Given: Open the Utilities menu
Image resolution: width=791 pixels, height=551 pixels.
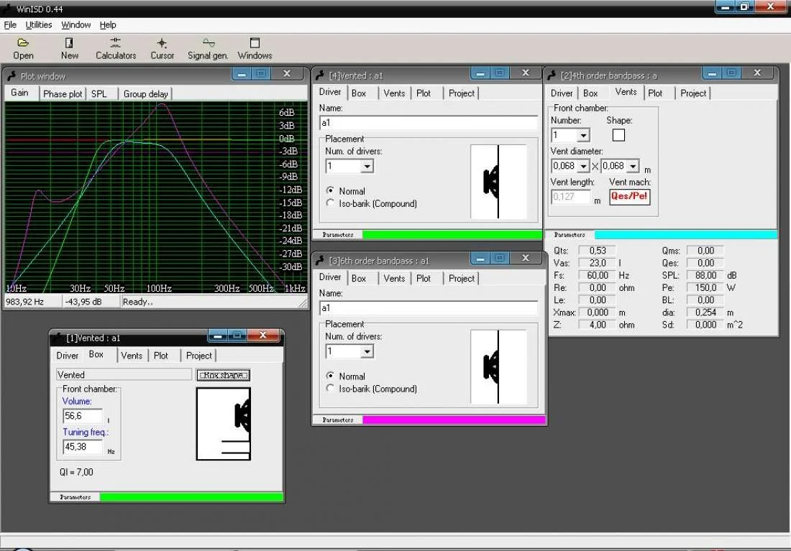Looking at the screenshot, I should [39, 24].
